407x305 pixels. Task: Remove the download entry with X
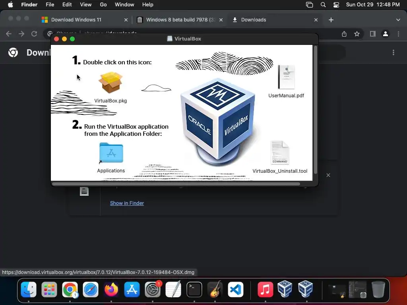click(x=328, y=175)
